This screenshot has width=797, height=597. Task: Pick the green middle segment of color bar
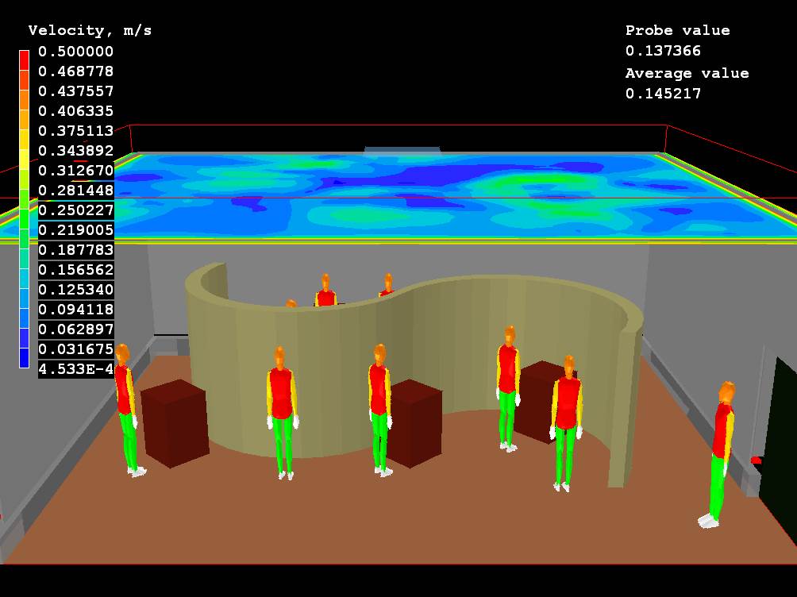click(24, 218)
